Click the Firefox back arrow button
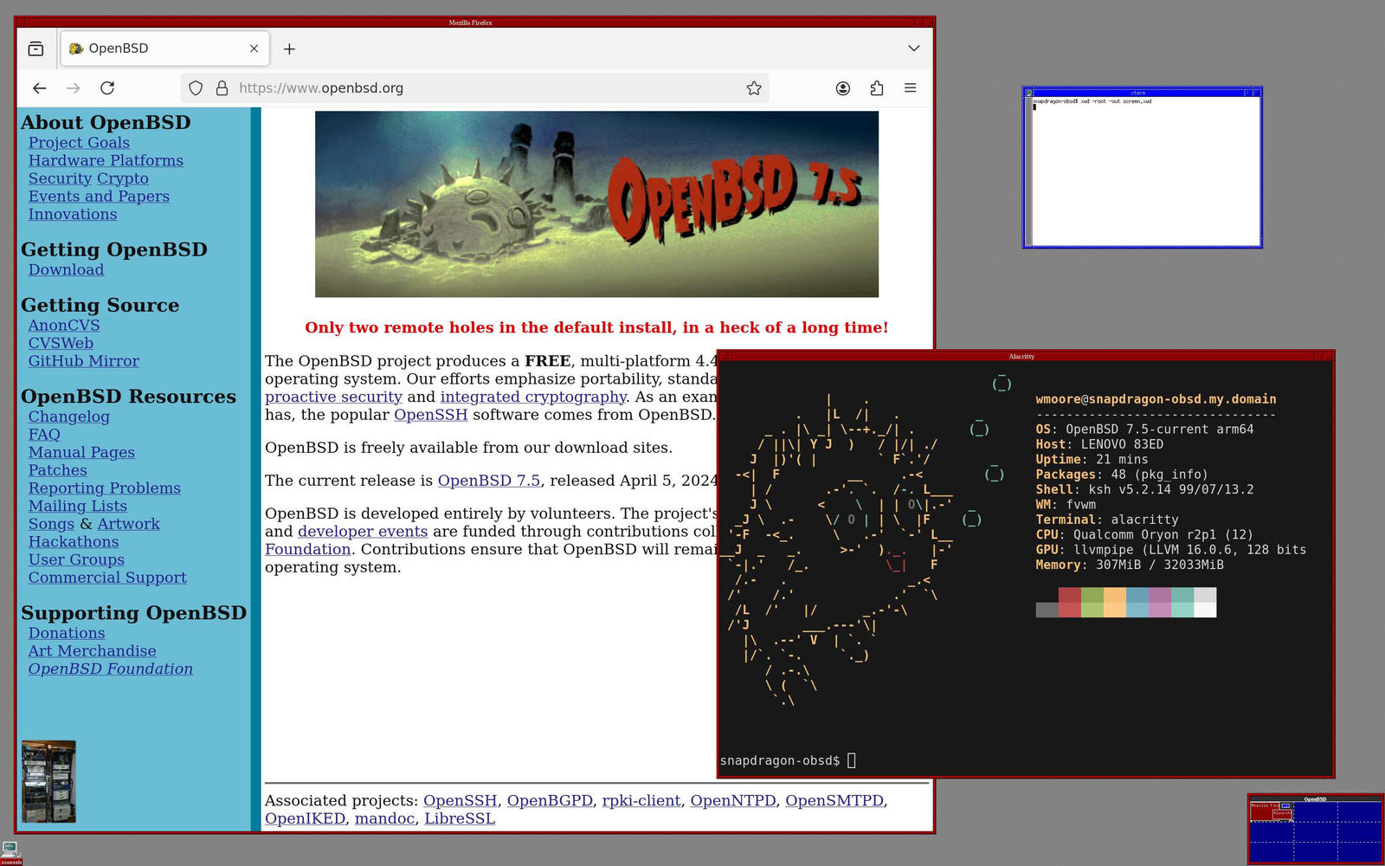Viewport: 1385px width, 866px height. point(40,88)
